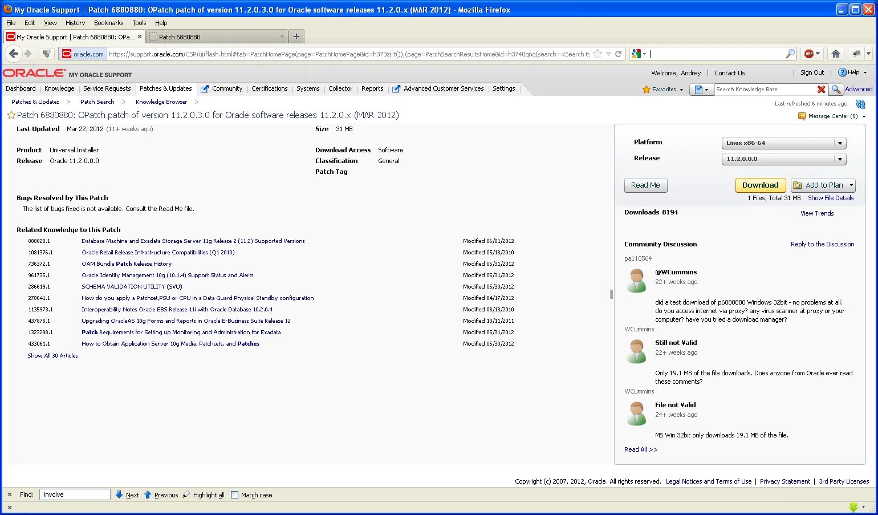The image size is (878, 515).
Task: Go to the browser Home icon
Action: pyautogui.click(x=836, y=54)
